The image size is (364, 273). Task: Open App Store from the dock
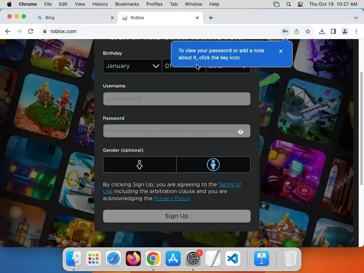[x=173, y=258]
